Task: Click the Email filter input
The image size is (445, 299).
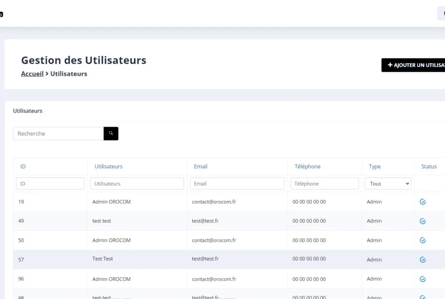Action: pyautogui.click(x=237, y=184)
